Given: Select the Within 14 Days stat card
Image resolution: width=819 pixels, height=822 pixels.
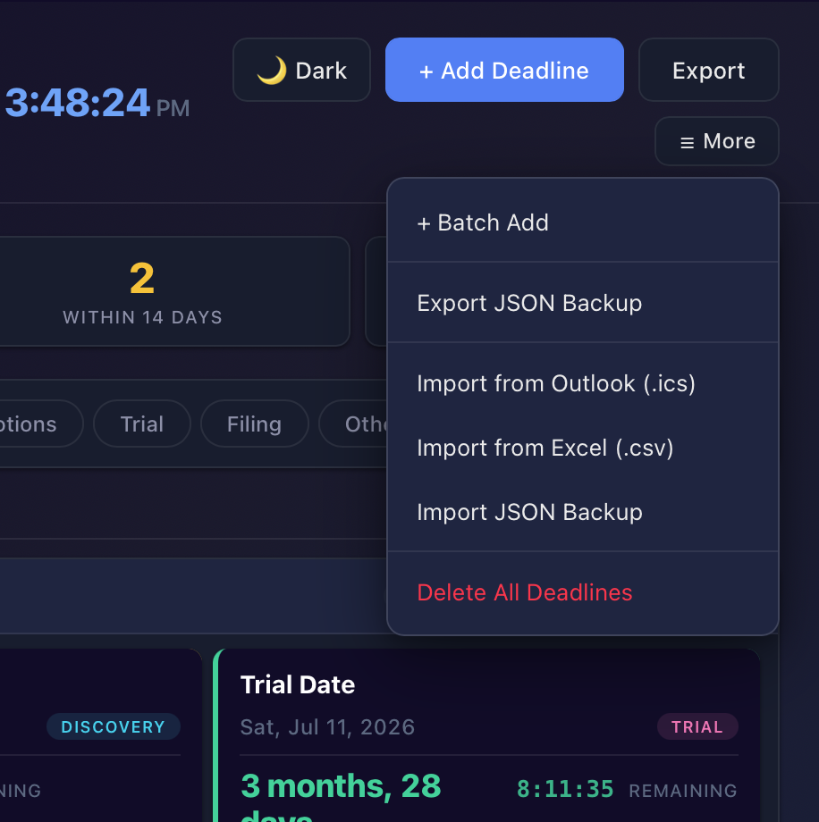Looking at the screenshot, I should click(x=141, y=291).
